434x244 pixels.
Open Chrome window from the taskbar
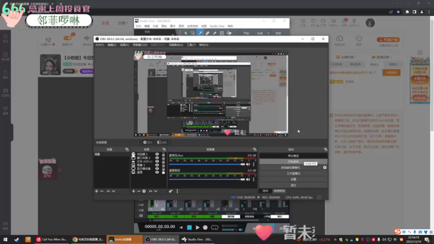pos(88,239)
